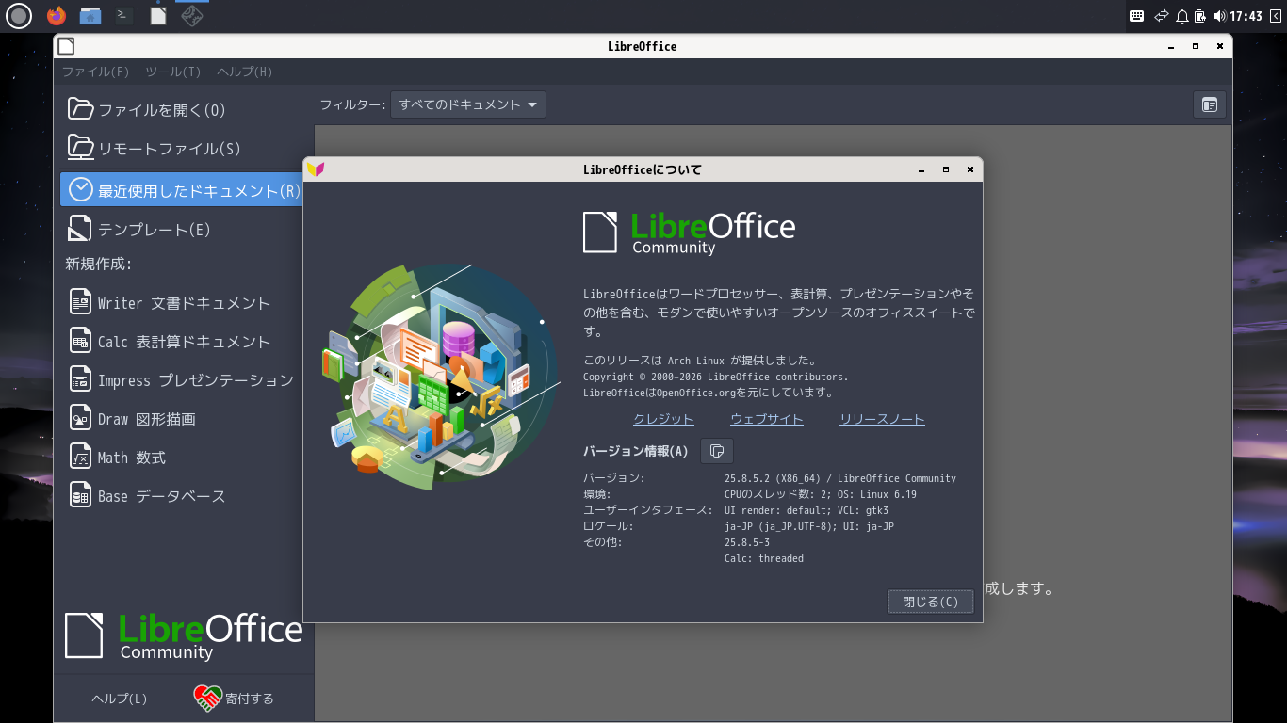Open the ヘルプ(H) menu
This screenshot has height=723, width=1287.
click(x=245, y=72)
